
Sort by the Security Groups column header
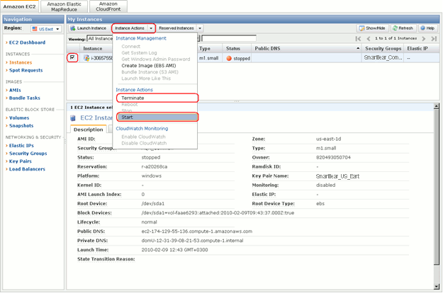click(x=383, y=49)
